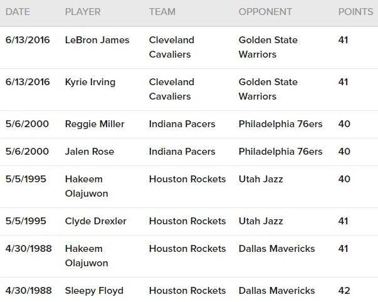
Task: Select the Sleepy Floyd player name
Action: click(x=94, y=291)
